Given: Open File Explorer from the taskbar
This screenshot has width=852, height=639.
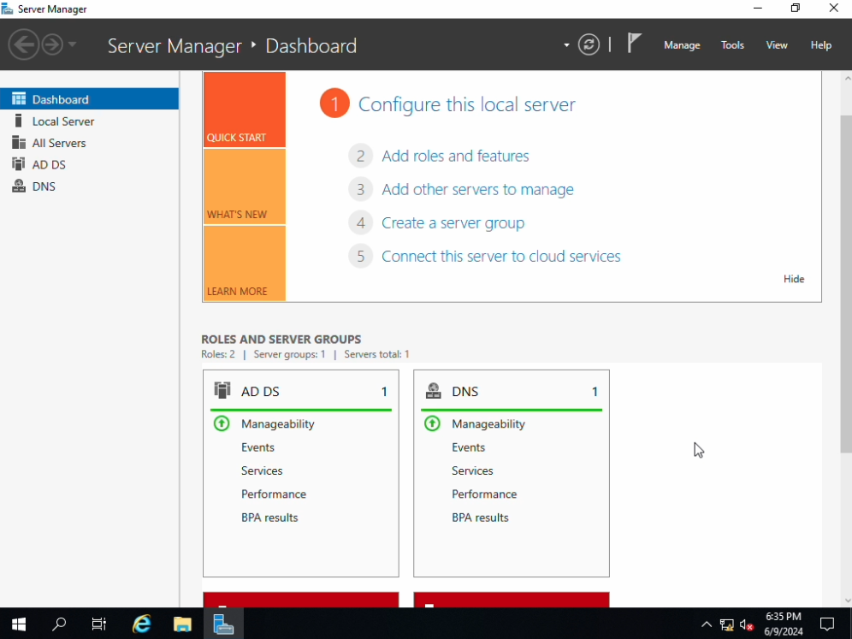Looking at the screenshot, I should click(182, 624).
